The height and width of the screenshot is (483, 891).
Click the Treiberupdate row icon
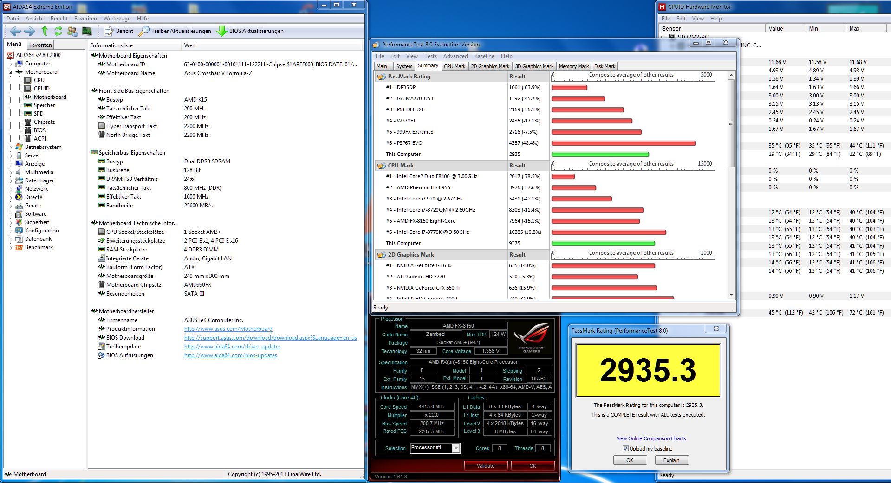(101, 347)
